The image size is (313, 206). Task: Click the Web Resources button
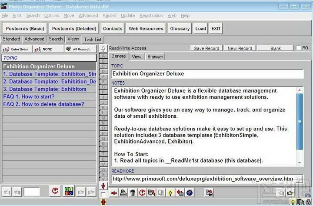(x=146, y=29)
